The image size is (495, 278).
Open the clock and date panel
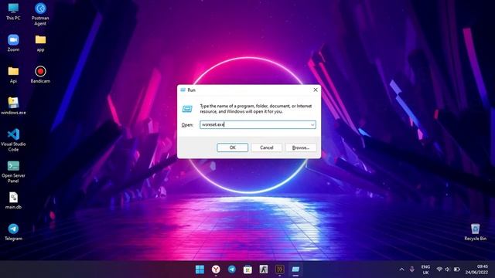coord(476,270)
